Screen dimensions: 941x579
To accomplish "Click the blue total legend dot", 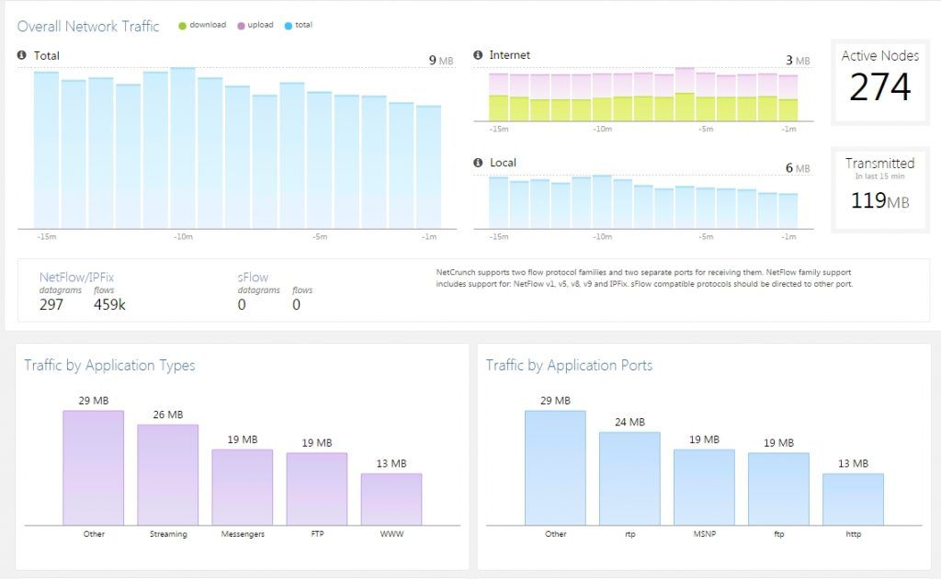I will [x=288, y=25].
